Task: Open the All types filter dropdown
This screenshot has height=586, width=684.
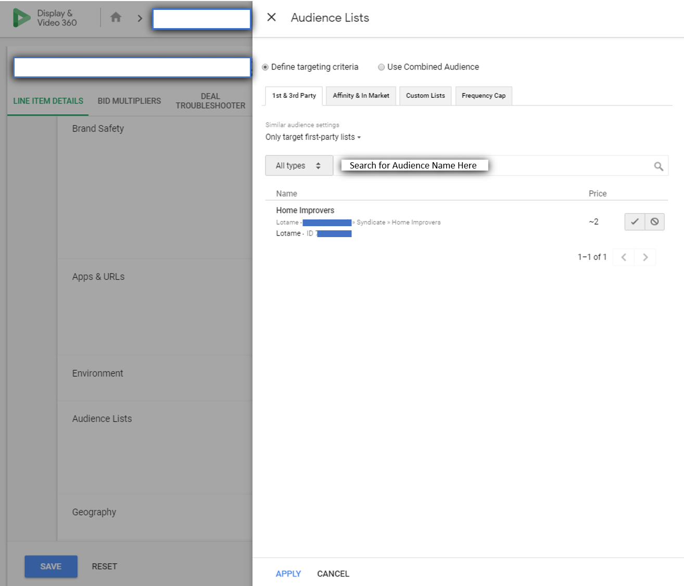Action: coord(299,165)
